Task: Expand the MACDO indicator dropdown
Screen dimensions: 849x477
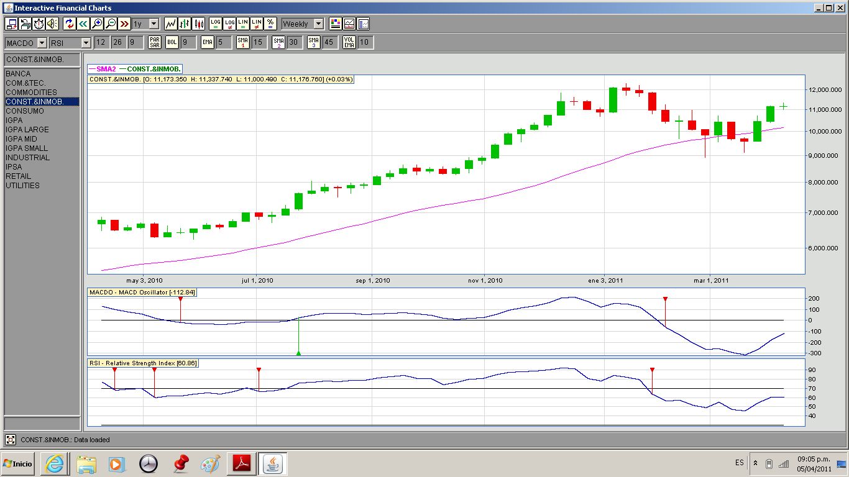Action: [x=42, y=43]
